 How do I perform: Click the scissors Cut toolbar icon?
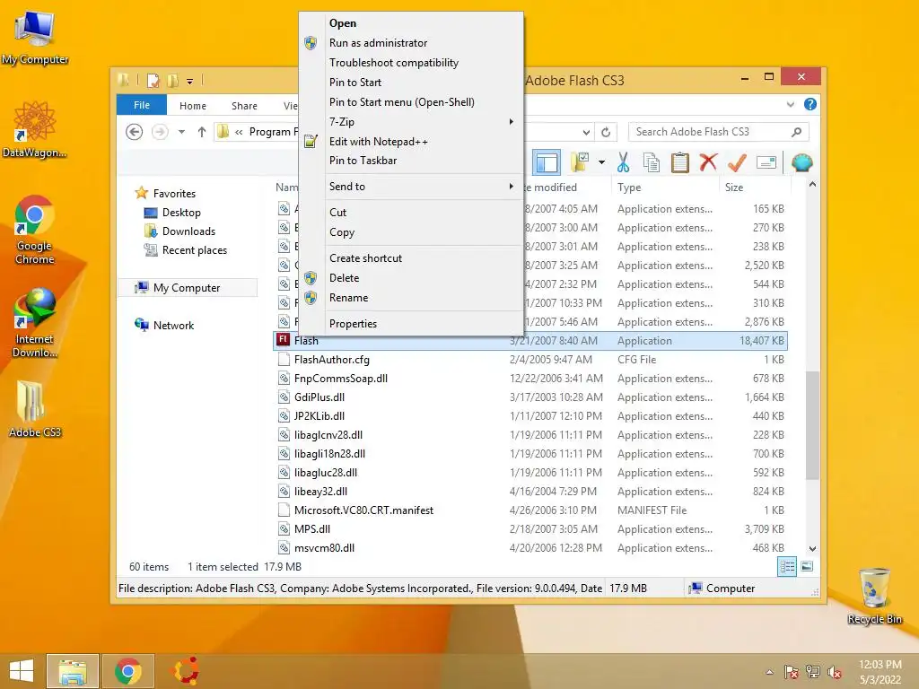click(623, 162)
